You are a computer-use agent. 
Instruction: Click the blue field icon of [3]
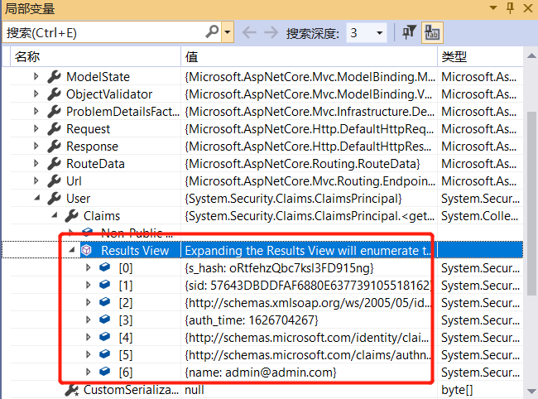tap(104, 319)
